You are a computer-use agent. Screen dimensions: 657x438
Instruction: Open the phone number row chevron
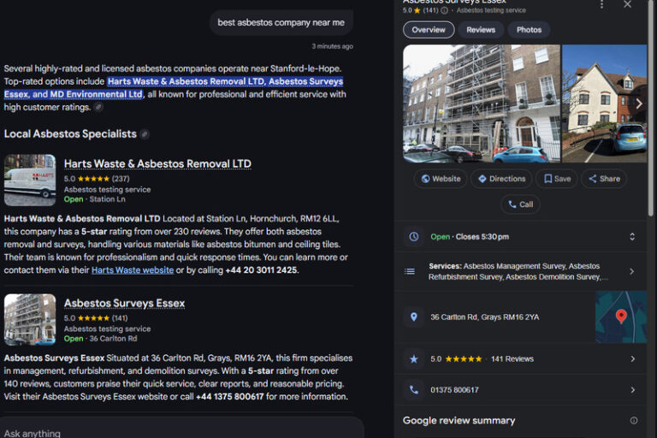pos(633,390)
